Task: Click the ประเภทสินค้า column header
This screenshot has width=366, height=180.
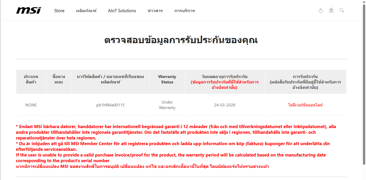Action: point(31,79)
